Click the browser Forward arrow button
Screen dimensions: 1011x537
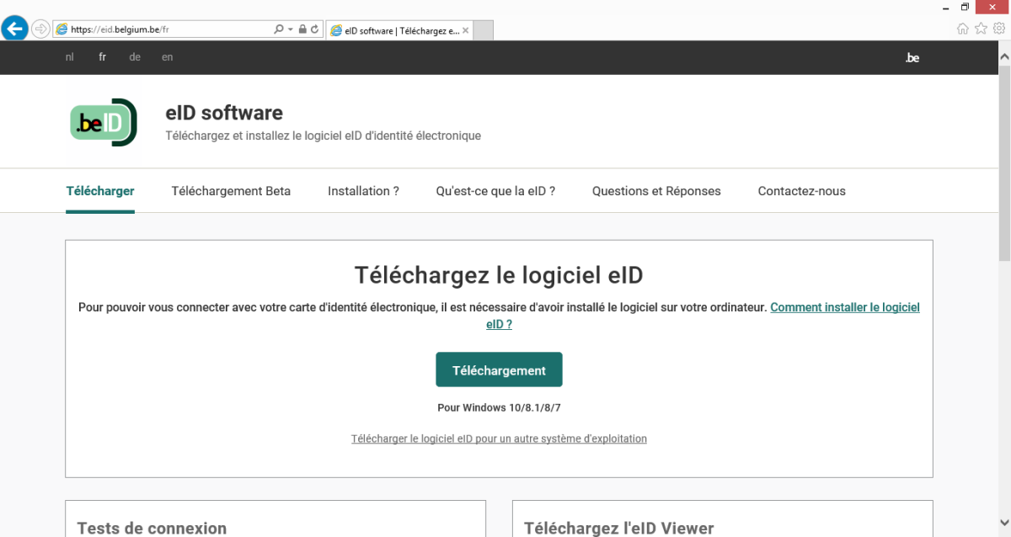pyautogui.click(x=40, y=29)
